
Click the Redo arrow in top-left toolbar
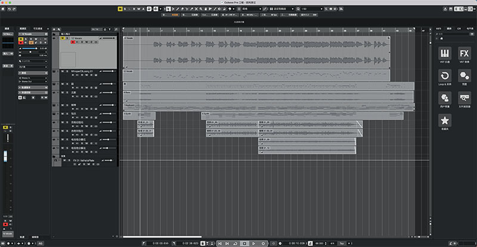(14, 9)
